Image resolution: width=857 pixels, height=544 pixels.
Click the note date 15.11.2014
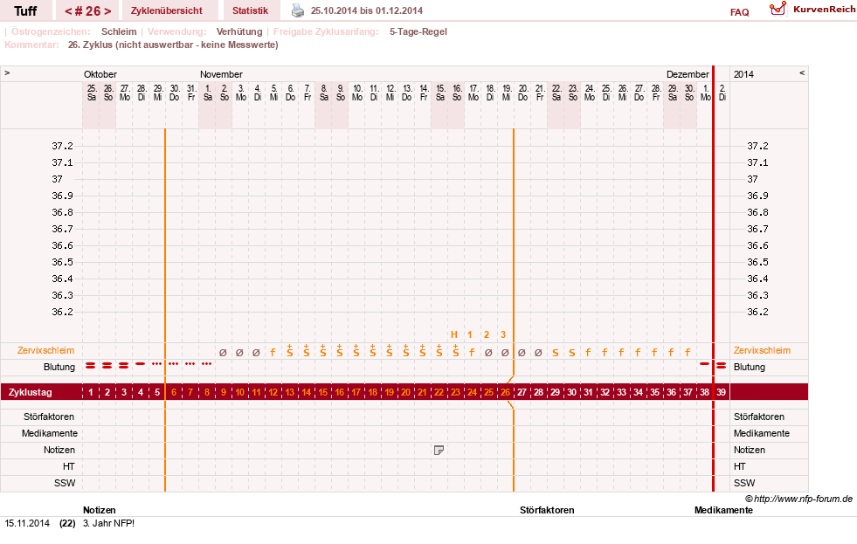[x=27, y=523]
